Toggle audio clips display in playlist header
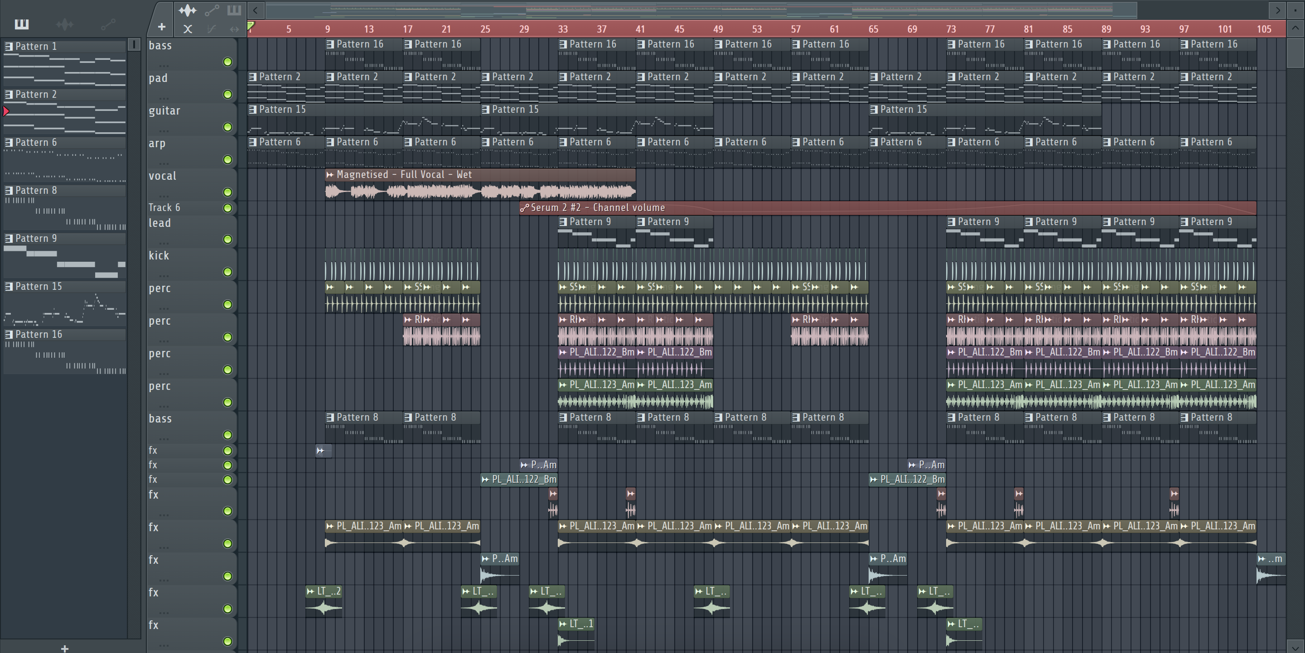Image resolution: width=1305 pixels, height=653 pixels. pyautogui.click(x=188, y=10)
